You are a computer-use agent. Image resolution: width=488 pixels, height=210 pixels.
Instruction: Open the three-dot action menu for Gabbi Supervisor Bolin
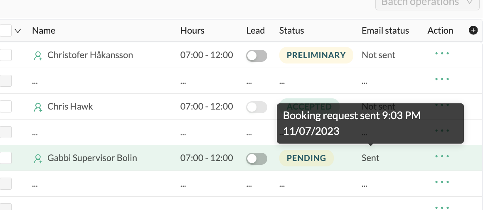[442, 156]
